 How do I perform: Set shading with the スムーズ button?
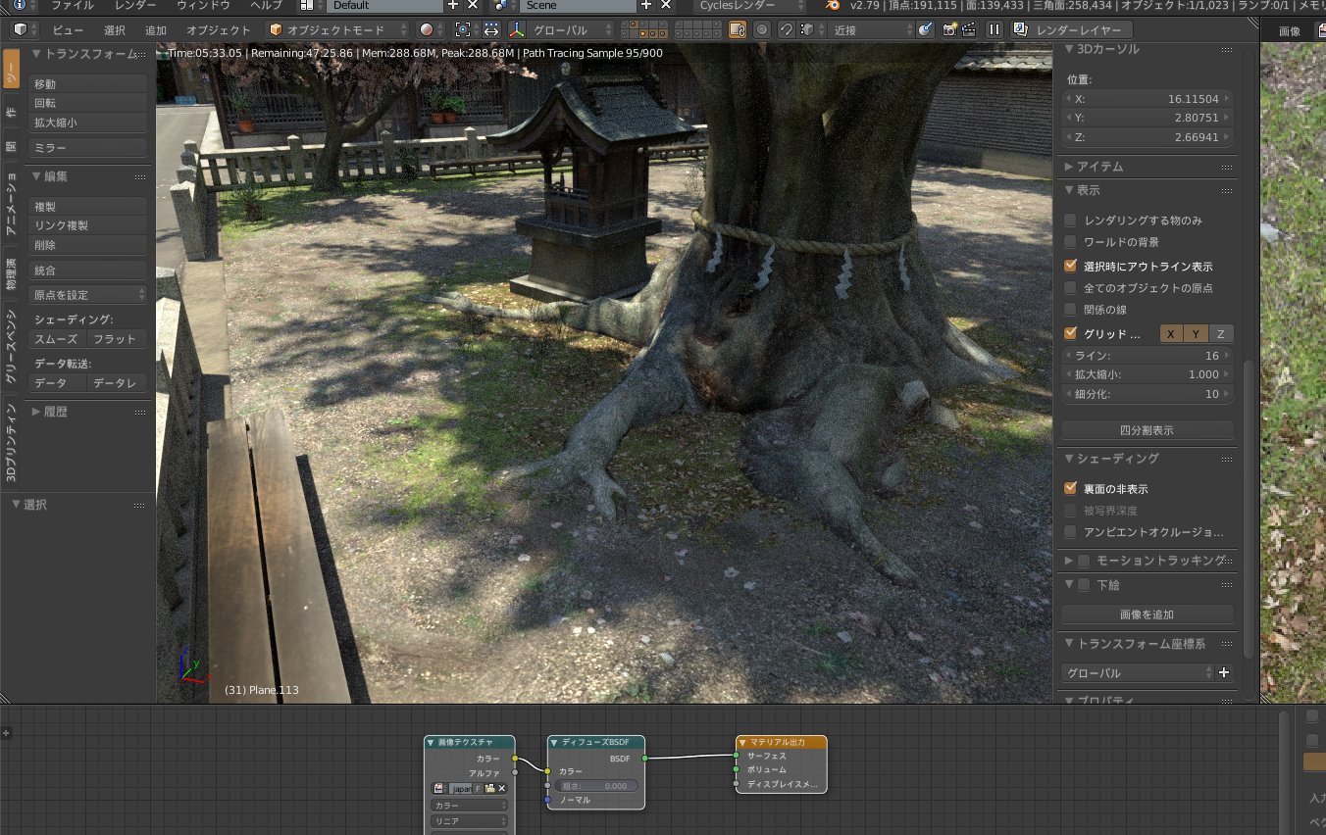[x=58, y=338]
